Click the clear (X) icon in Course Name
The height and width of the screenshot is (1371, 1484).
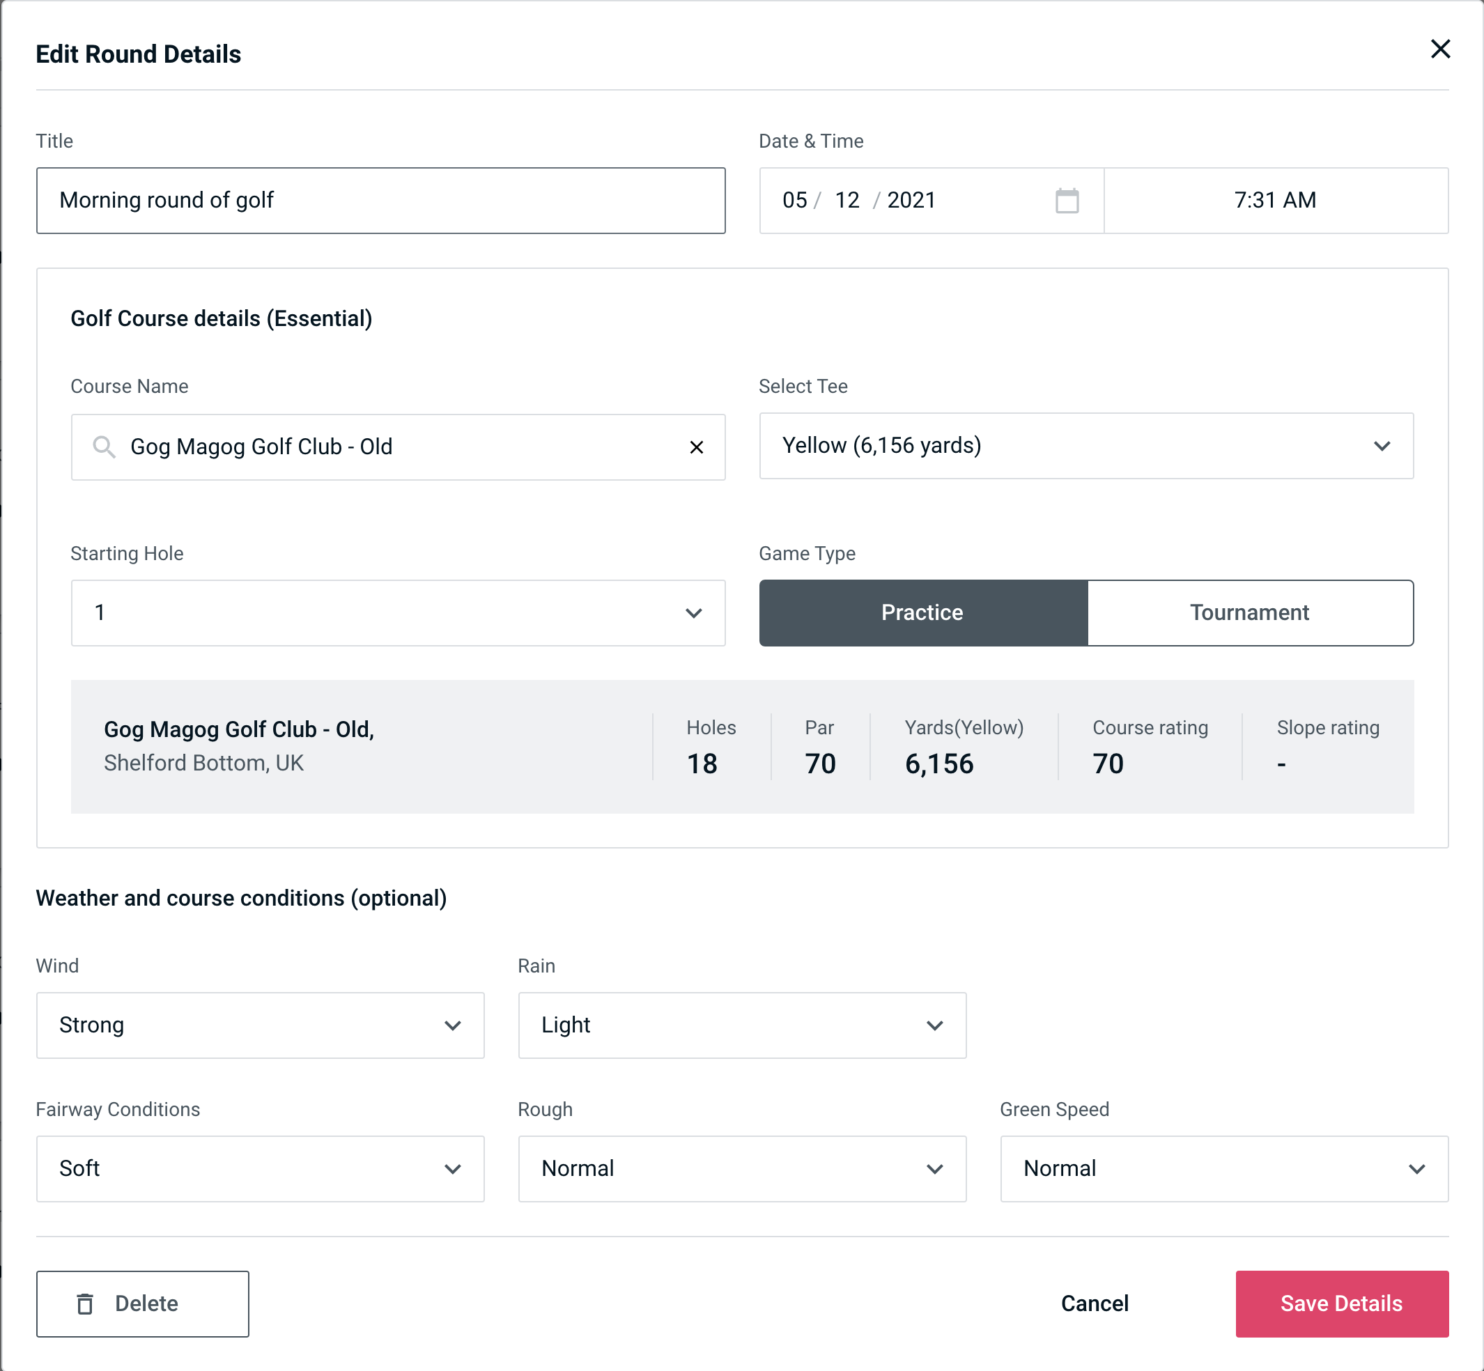tap(697, 446)
